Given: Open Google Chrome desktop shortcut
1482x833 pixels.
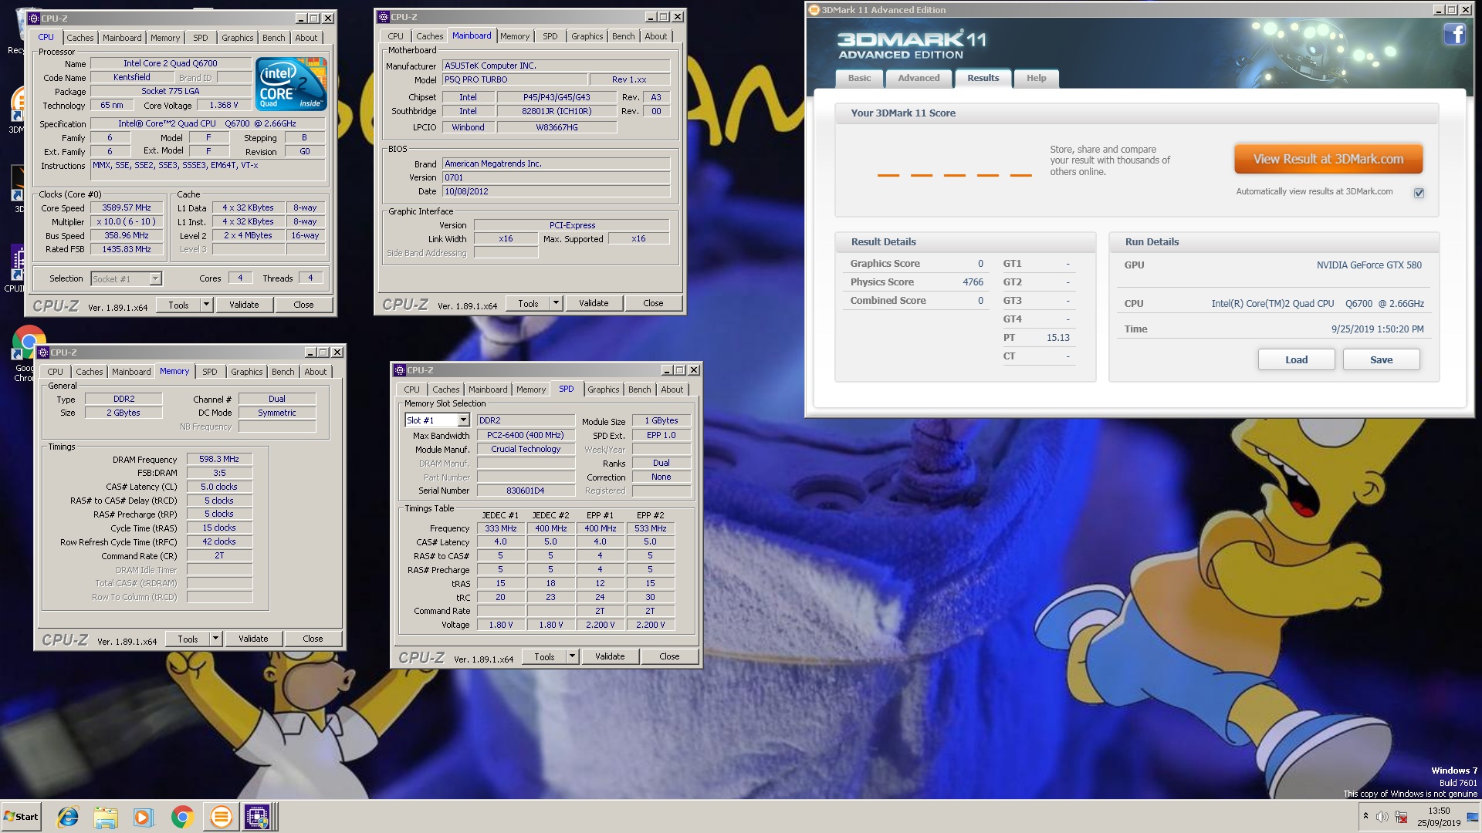Looking at the screenshot, I should click(x=29, y=353).
